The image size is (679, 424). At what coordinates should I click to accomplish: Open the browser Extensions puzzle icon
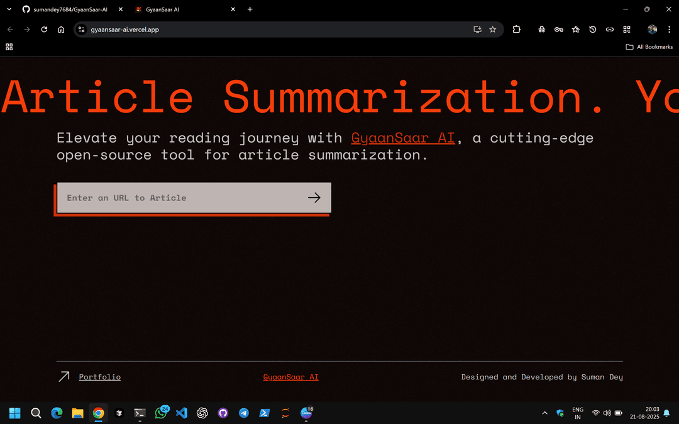(x=517, y=30)
